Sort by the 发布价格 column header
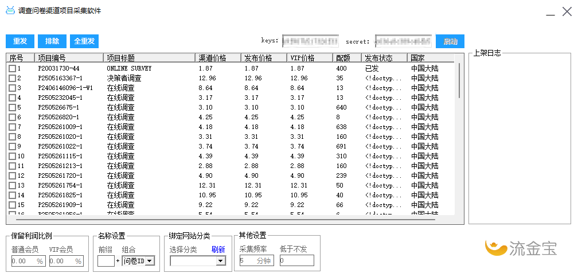The height and width of the screenshot is (277, 578). 264,58
